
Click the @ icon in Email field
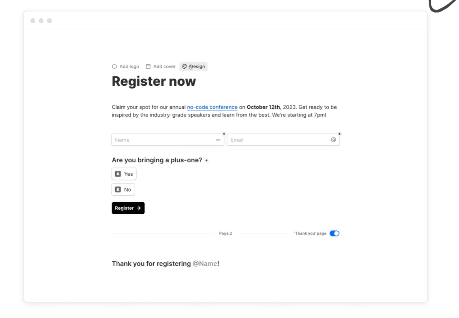pos(333,140)
